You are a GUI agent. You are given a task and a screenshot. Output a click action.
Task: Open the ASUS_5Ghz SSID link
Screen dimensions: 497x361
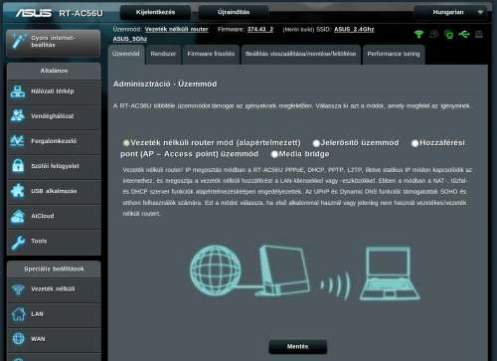tap(130, 39)
